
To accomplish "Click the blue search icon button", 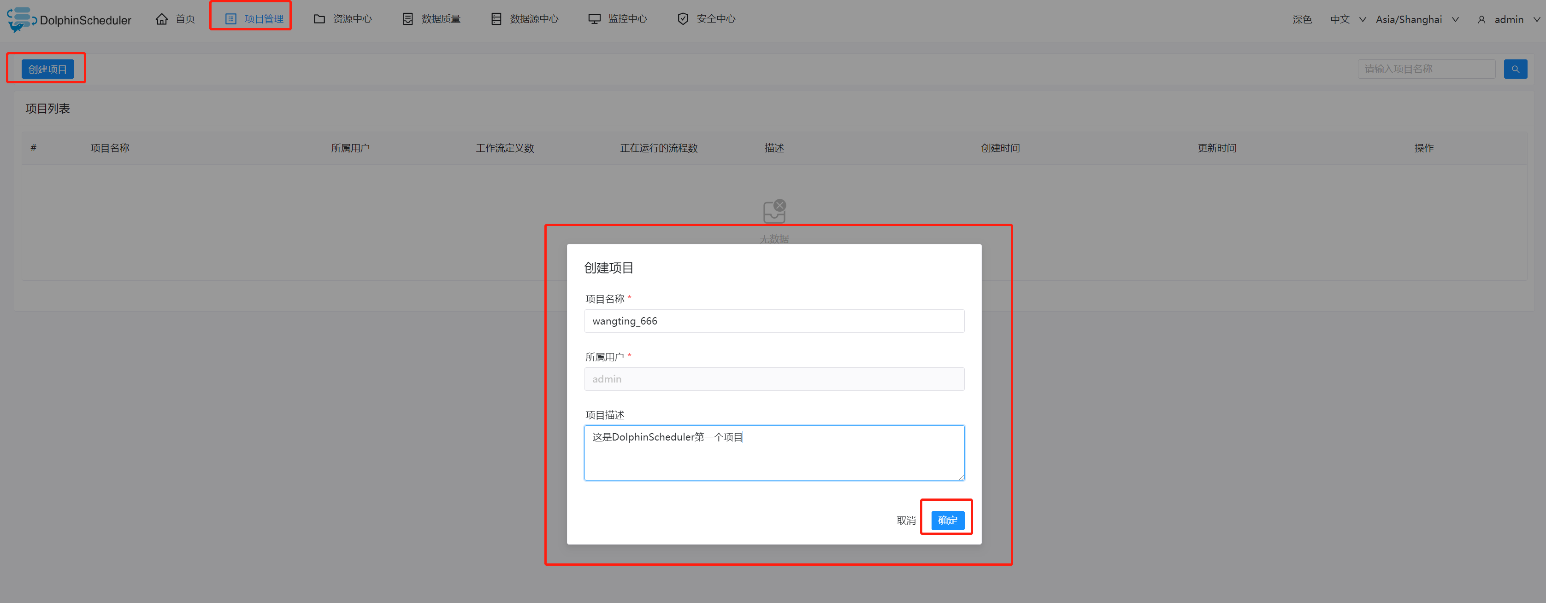I will pyautogui.click(x=1515, y=70).
